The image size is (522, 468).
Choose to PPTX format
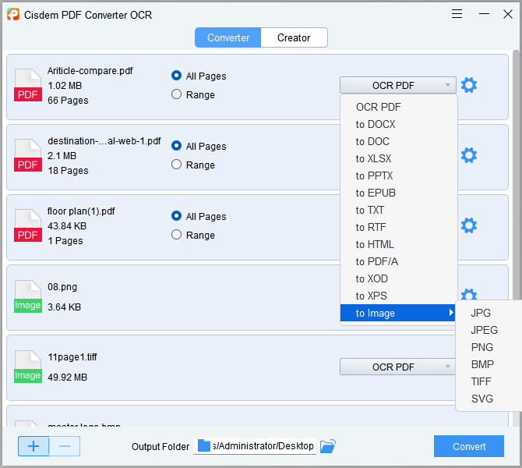[398, 175]
